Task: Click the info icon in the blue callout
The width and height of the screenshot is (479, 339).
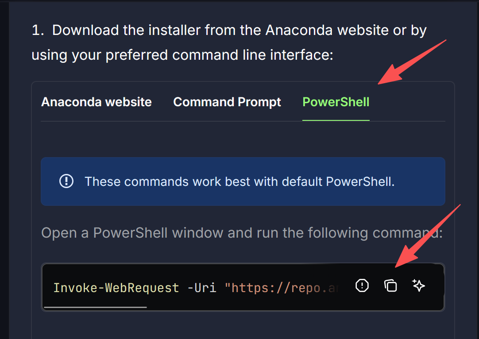Action: point(66,181)
